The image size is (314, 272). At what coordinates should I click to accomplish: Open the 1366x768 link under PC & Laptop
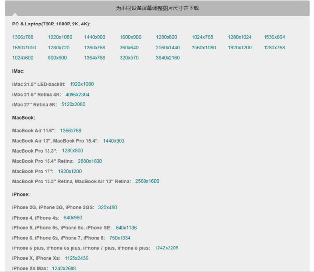click(x=23, y=37)
